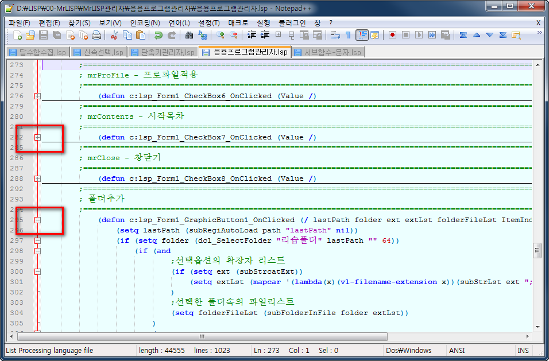Expand the folded block at line 288
Image resolution: width=549 pixels, height=361 pixels.
coord(37,179)
